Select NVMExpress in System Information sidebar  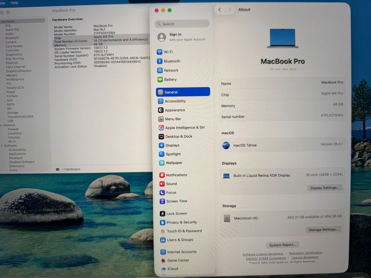point(15,79)
